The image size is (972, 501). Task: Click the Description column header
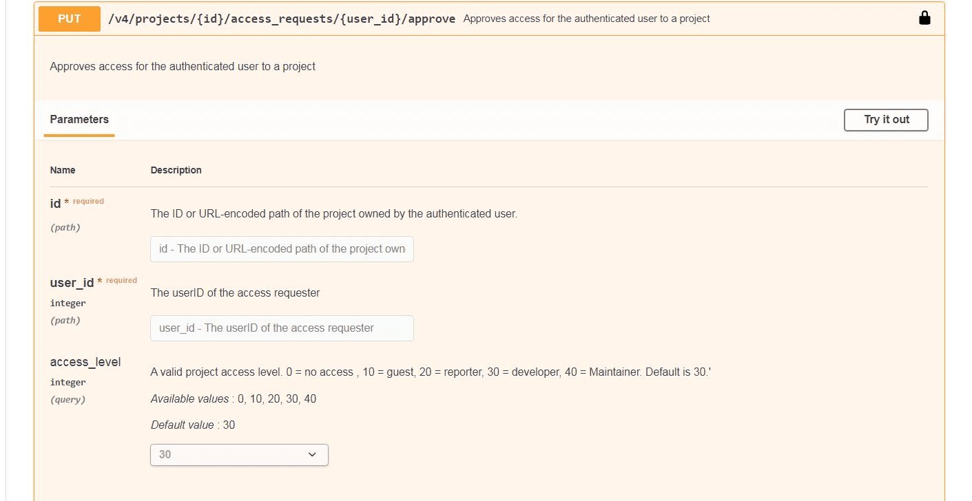click(x=176, y=170)
